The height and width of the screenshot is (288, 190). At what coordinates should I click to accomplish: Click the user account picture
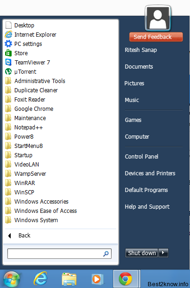pos(158,18)
